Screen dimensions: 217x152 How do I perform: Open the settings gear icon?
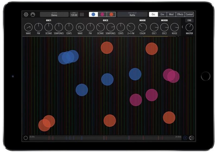[26, 15]
